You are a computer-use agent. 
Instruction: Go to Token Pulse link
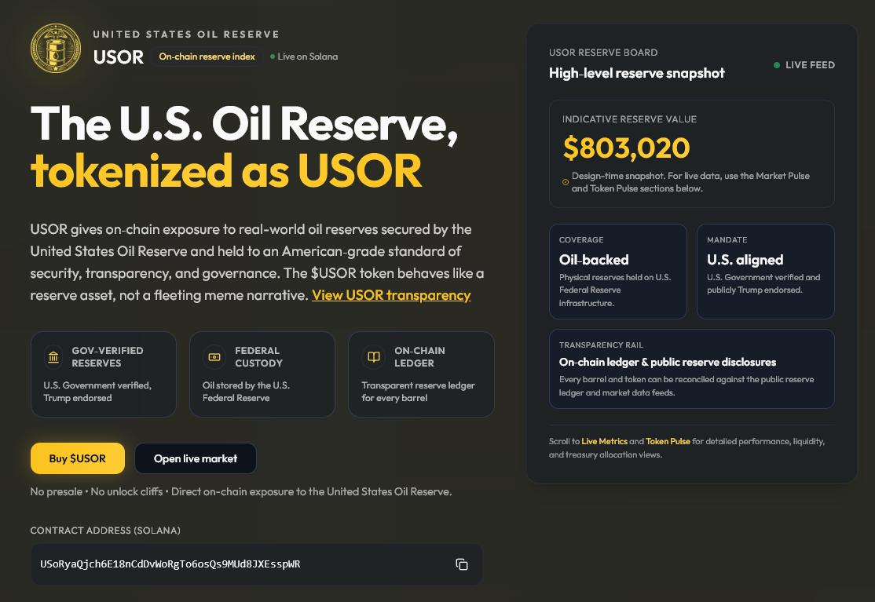668,441
